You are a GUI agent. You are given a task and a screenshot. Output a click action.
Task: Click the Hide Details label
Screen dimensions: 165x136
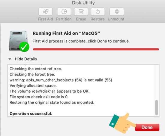click(26, 59)
